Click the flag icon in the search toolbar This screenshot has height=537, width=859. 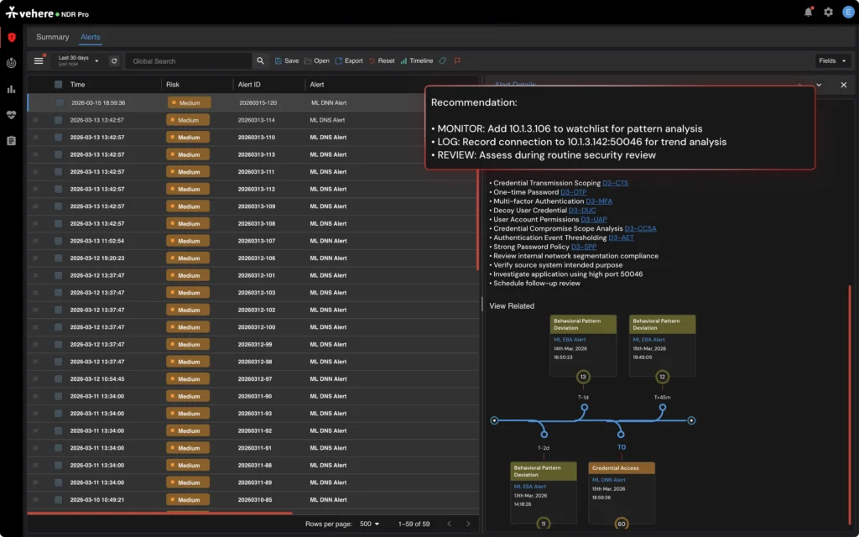(457, 60)
